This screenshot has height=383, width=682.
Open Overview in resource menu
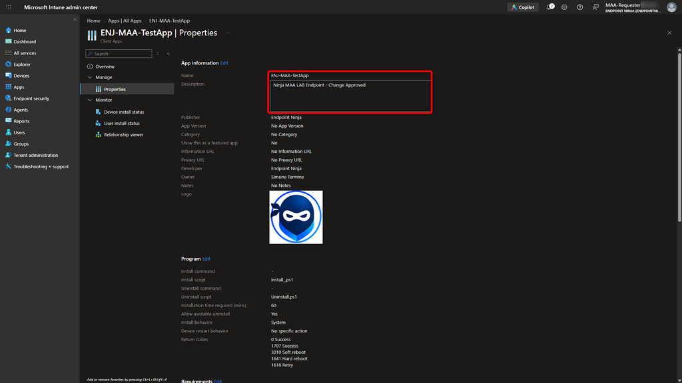(105, 66)
